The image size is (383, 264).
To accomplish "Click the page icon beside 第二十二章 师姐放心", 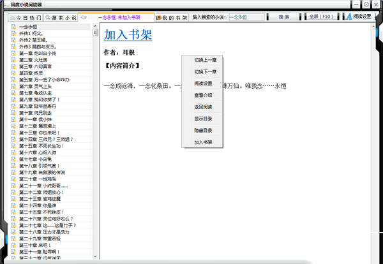I will coord(13,193).
